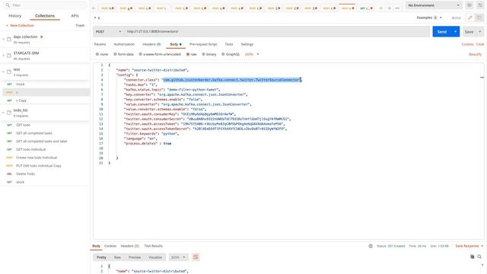Open tab options via the three-dots icon
Image resolution: width=487 pixels, height=274 pixels.
[397, 8]
